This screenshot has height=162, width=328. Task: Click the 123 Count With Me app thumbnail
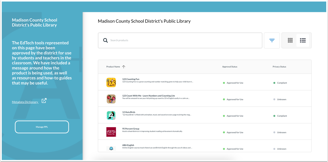click(111, 99)
